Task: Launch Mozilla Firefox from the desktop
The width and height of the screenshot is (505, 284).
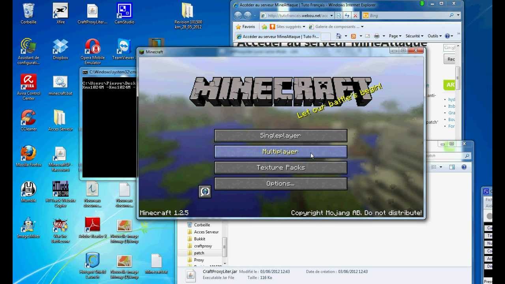Action: (28, 157)
